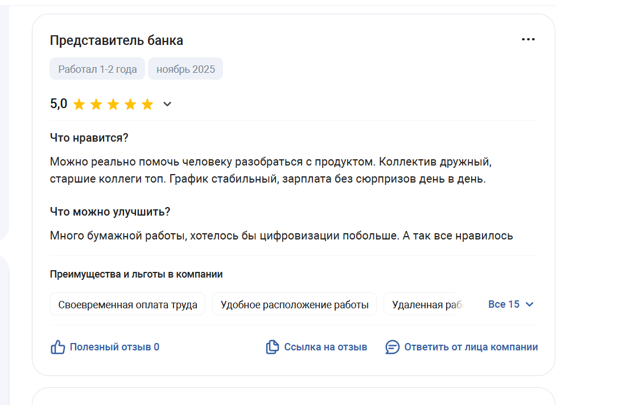Click the copy icon beside Ссылка на отзыв
The image size is (639, 405).
pyautogui.click(x=273, y=347)
